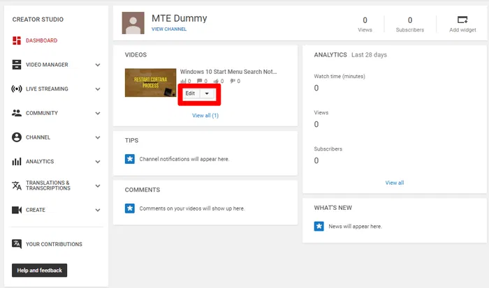Click the video likes thumbs-up icon

(x=216, y=81)
